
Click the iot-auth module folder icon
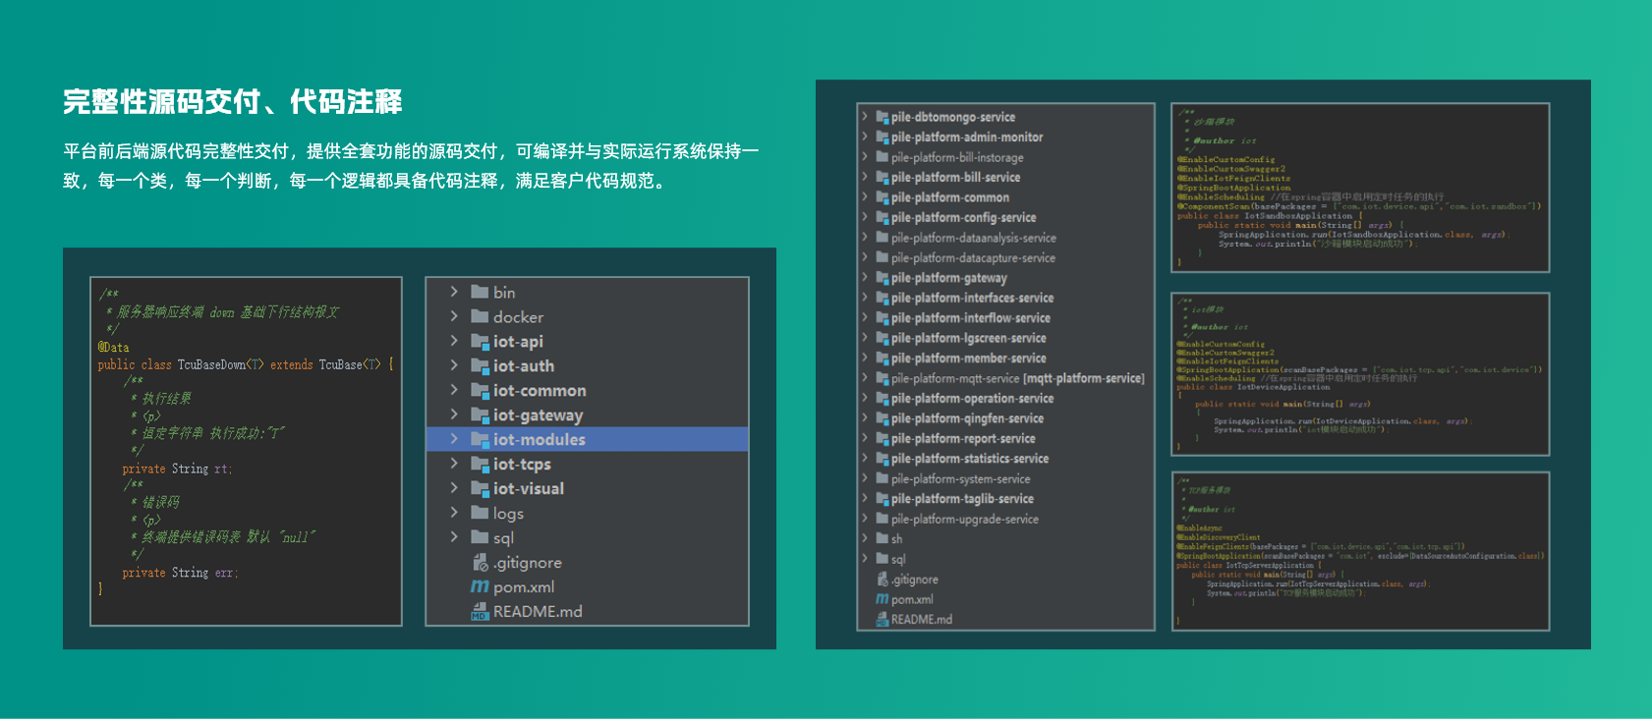pos(480,365)
